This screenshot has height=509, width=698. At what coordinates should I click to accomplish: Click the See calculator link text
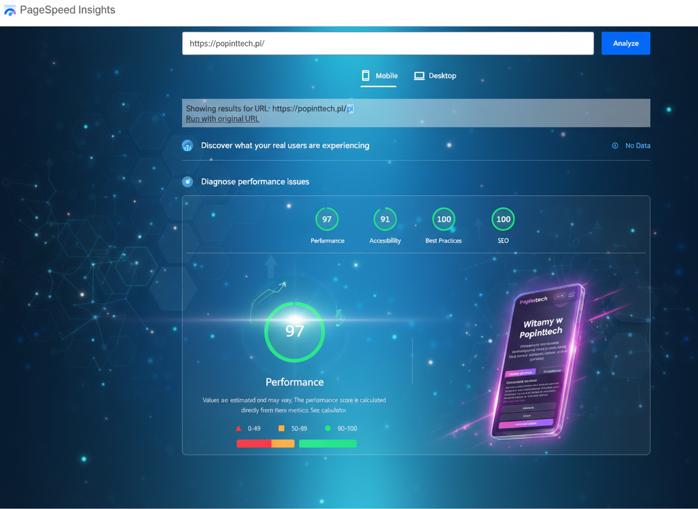point(328,410)
